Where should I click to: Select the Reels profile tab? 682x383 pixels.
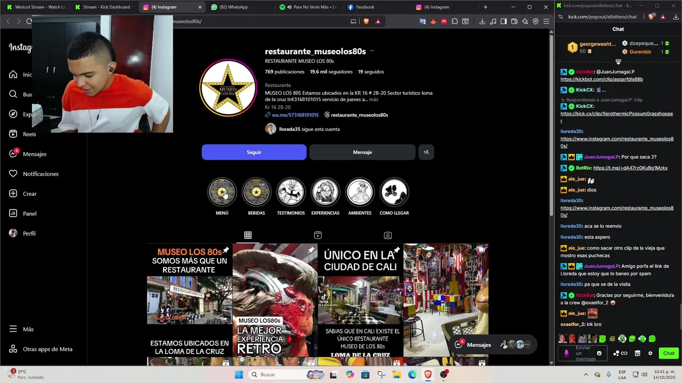pos(318,235)
